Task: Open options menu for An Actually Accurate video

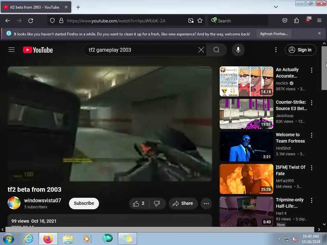Action: [x=312, y=70]
